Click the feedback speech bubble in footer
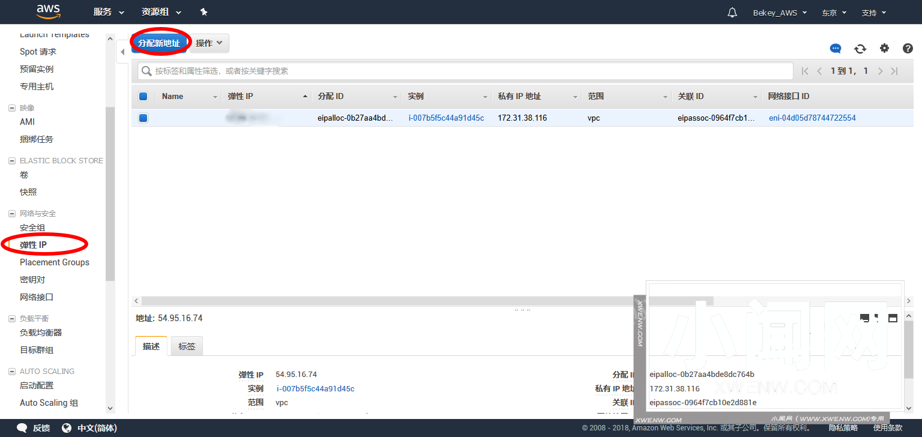 pos(22,428)
